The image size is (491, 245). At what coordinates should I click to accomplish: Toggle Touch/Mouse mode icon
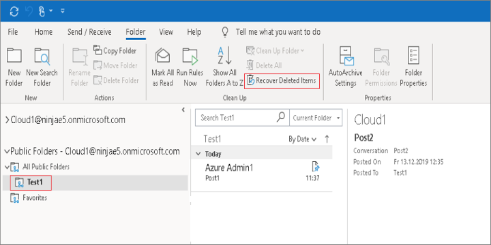(x=42, y=12)
